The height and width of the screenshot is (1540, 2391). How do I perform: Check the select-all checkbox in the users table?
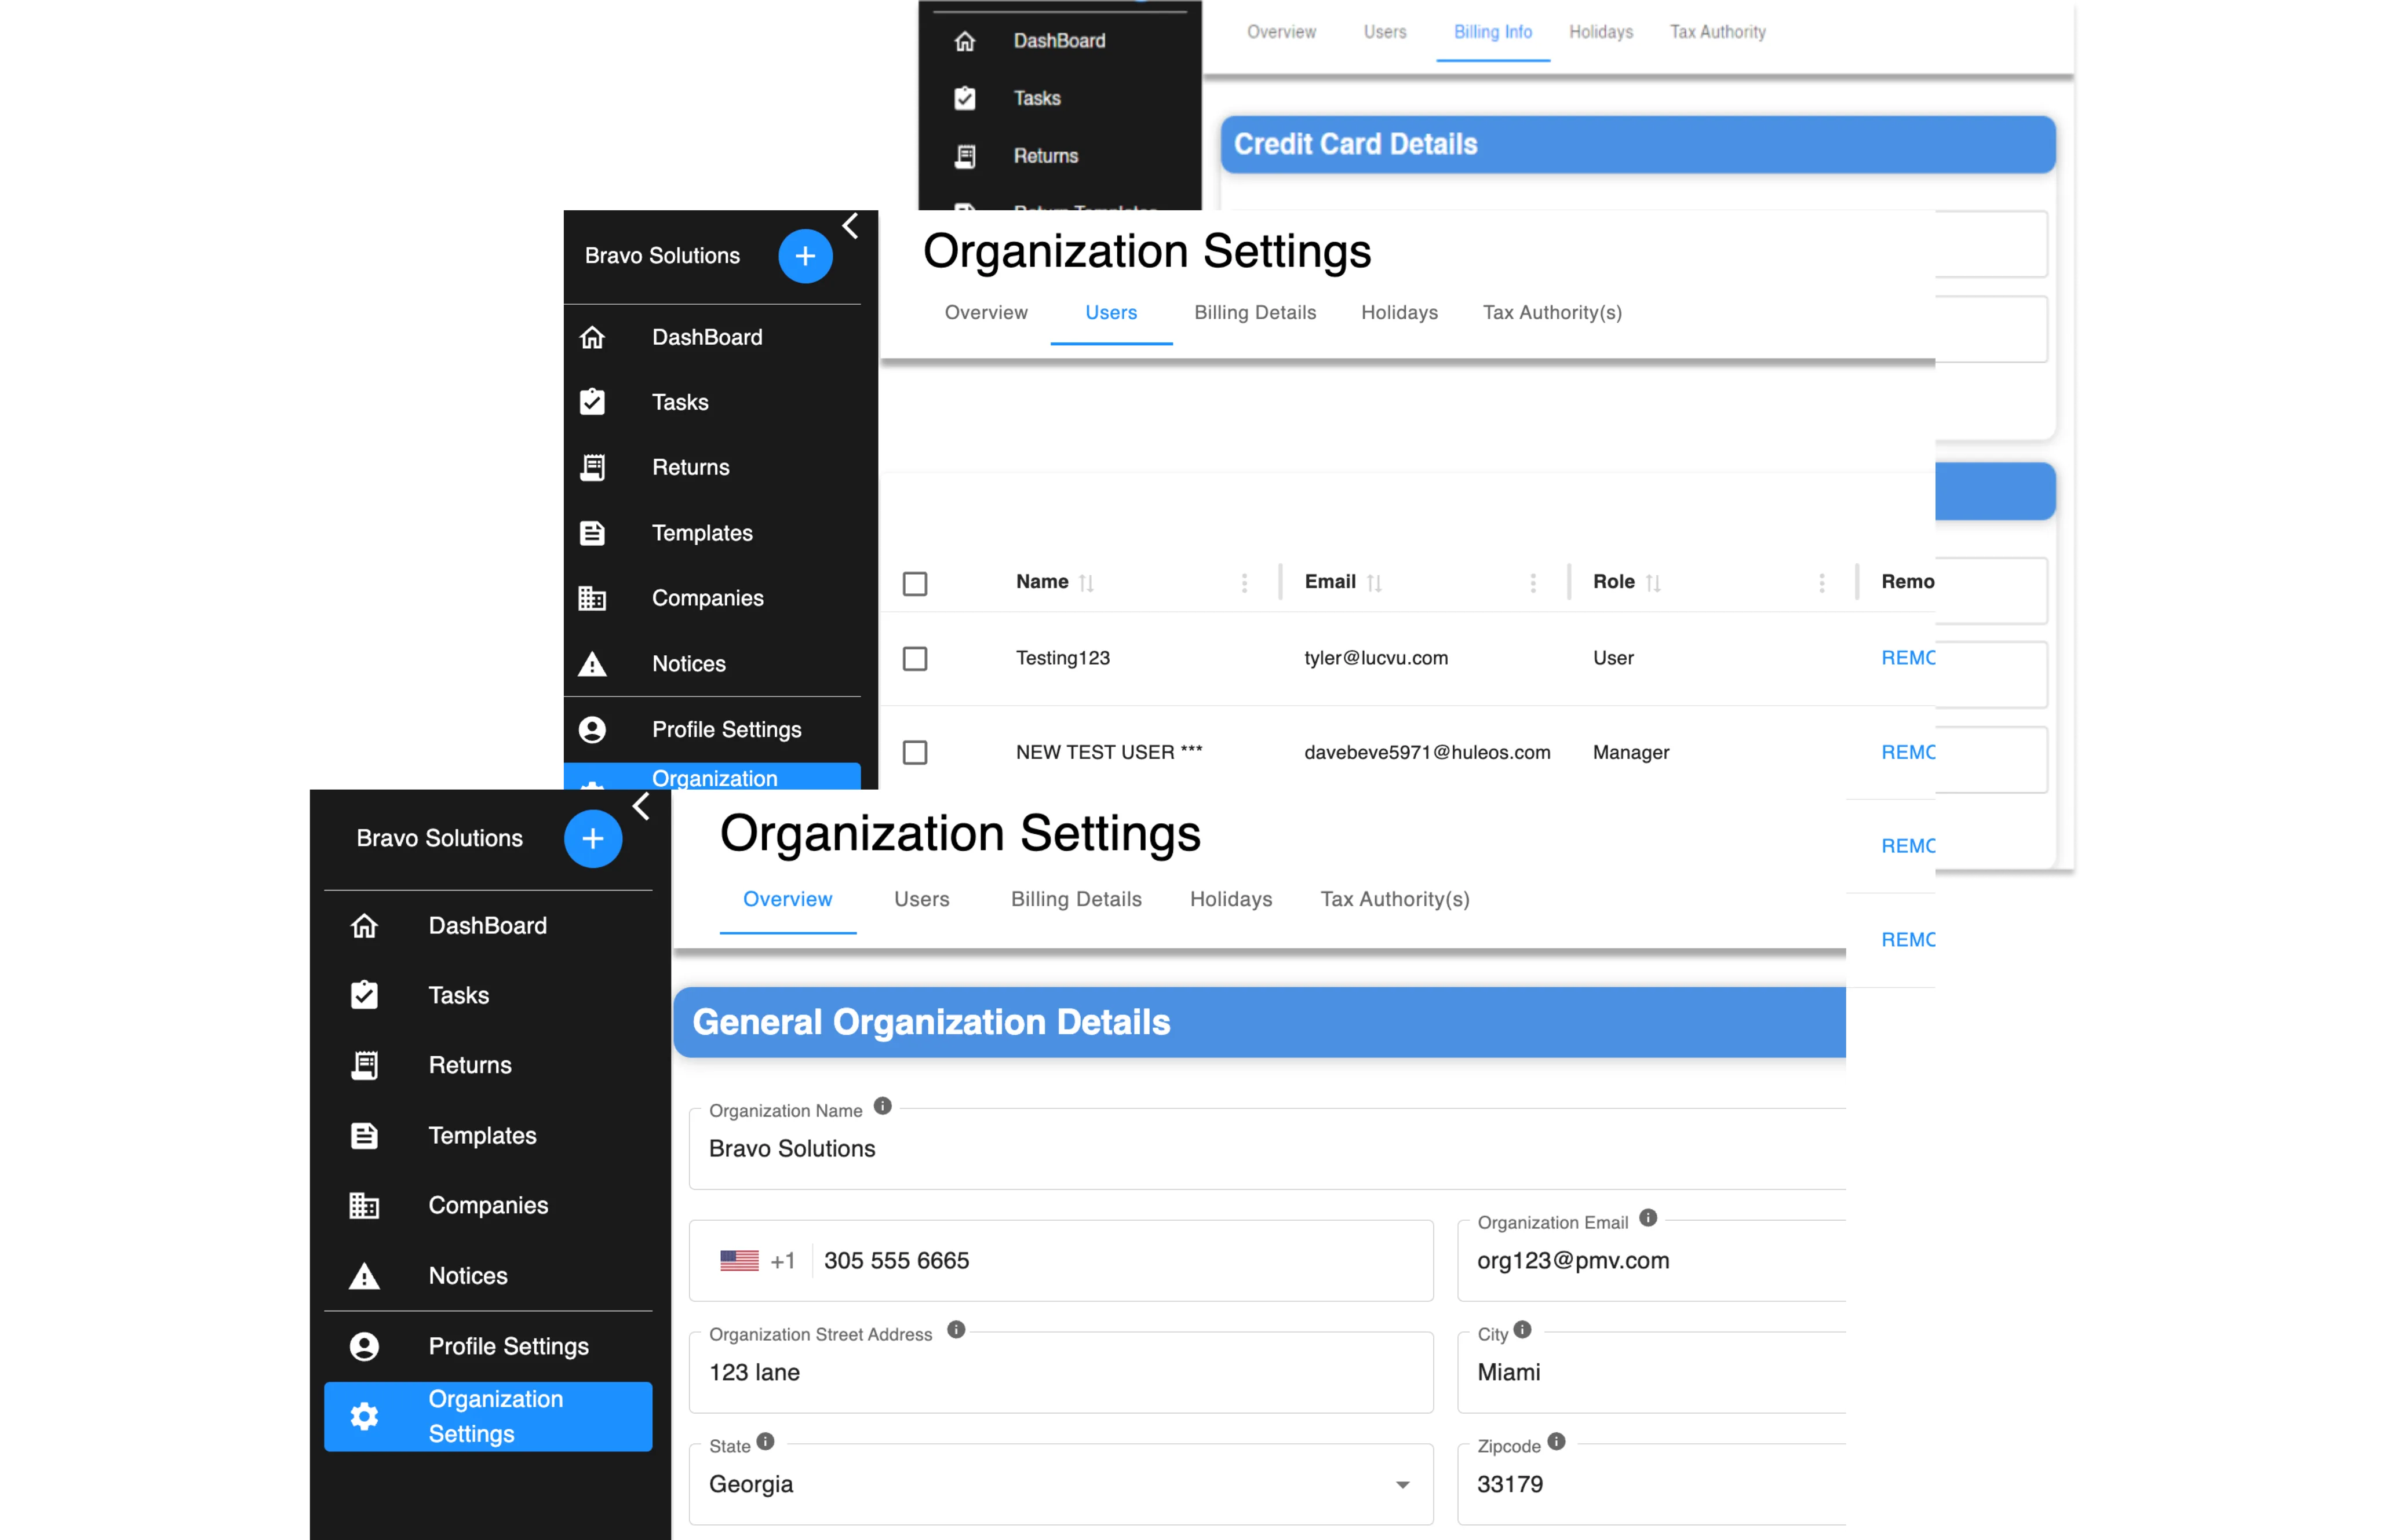tap(915, 583)
